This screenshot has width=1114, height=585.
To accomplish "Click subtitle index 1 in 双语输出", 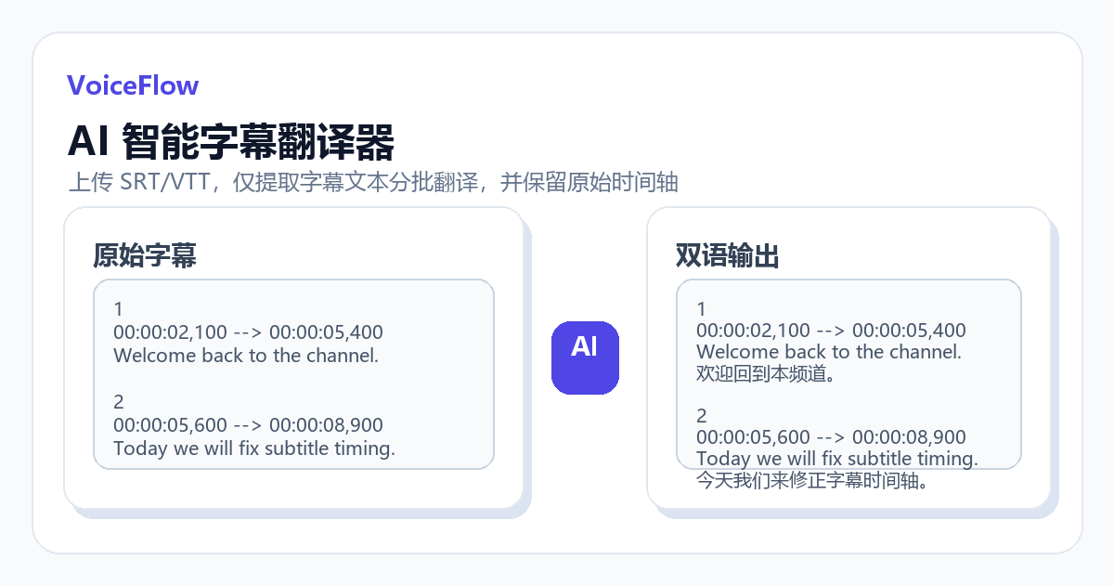I will pos(701,309).
